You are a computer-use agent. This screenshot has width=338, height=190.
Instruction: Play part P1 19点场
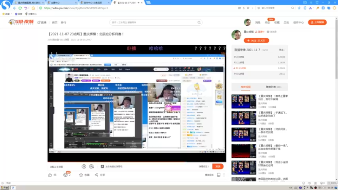click(259, 57)
